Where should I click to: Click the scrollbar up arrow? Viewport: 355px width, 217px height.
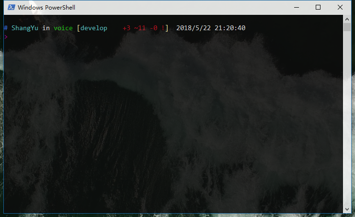coord(347,19)
